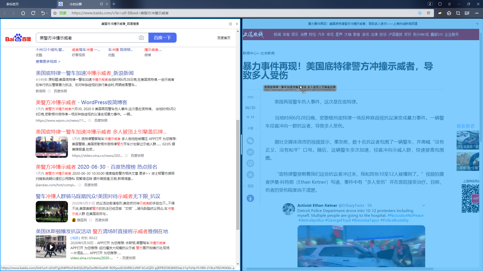
Task: Open the tab count box showing 2
Action: tap(430, 4)
